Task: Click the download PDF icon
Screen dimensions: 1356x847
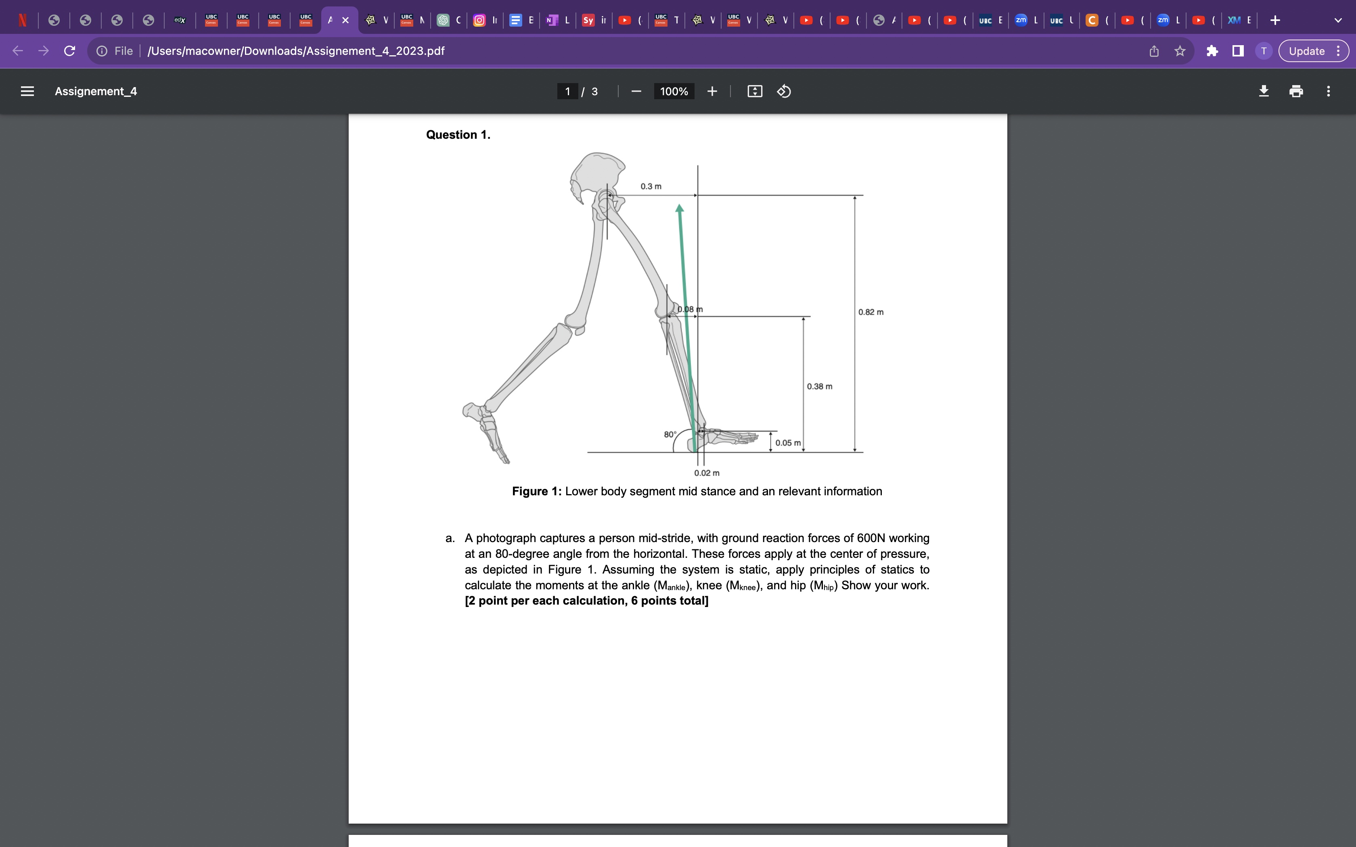Action: tap(1264, 91)
